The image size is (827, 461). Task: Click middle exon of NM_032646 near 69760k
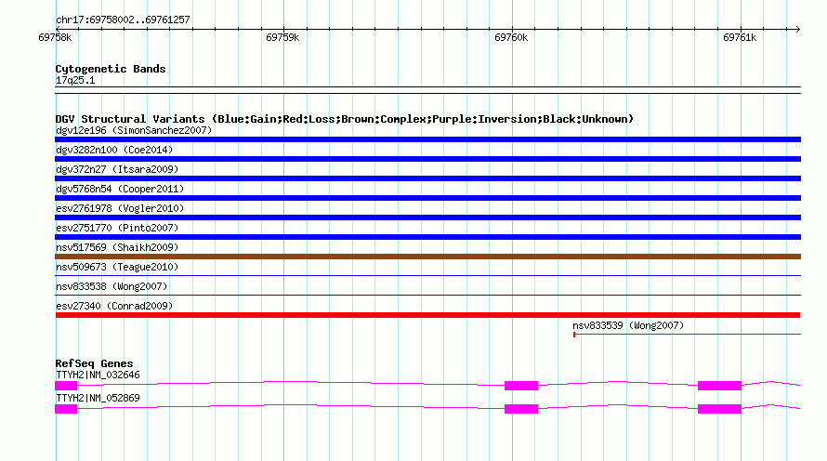[x=521, y=386]
